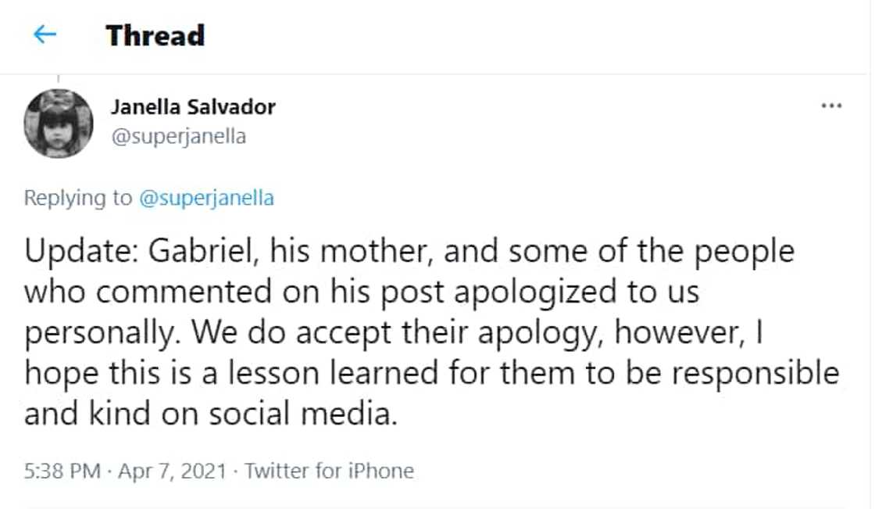Image resolution: width=875 pixels, height=509 pixels.
Task: Open Janella Salvador's profile picture
Action: pos(59,124)
